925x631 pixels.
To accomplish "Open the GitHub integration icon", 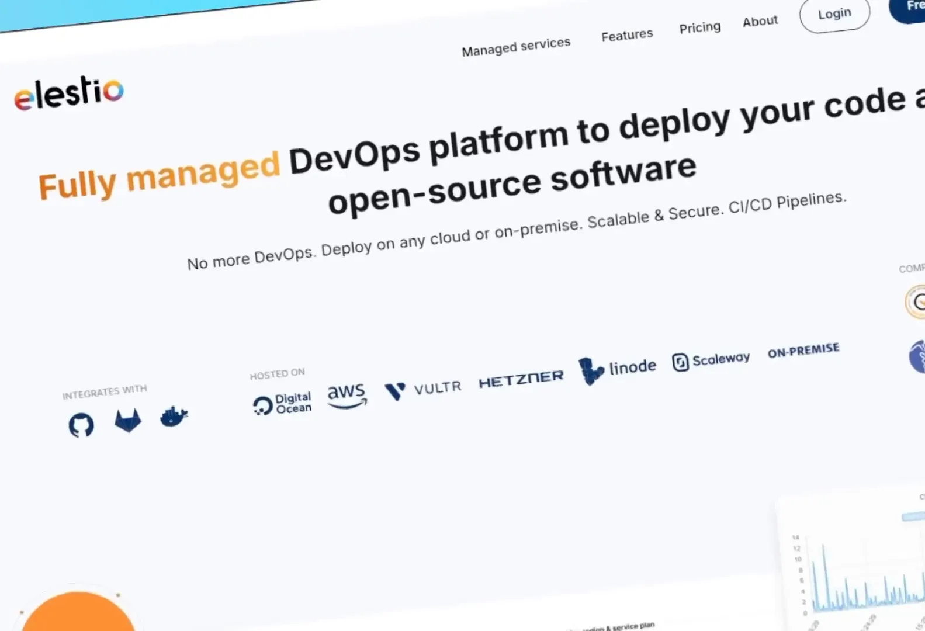I will 81,425.
